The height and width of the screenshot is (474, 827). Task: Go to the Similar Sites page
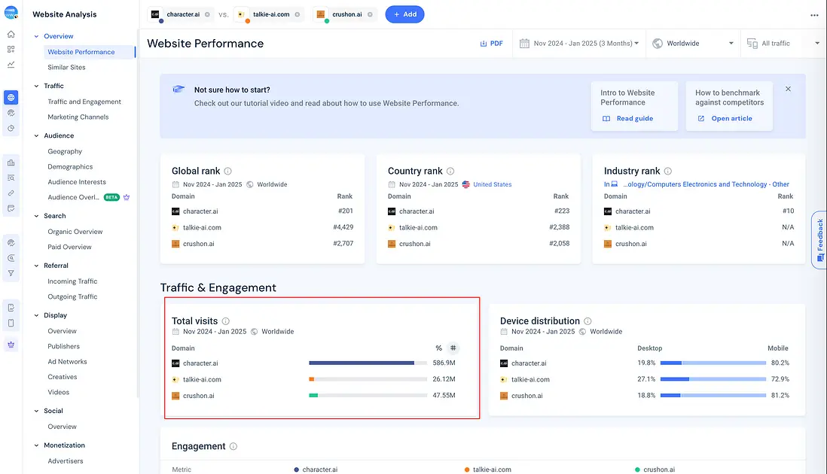click(66, 67)
